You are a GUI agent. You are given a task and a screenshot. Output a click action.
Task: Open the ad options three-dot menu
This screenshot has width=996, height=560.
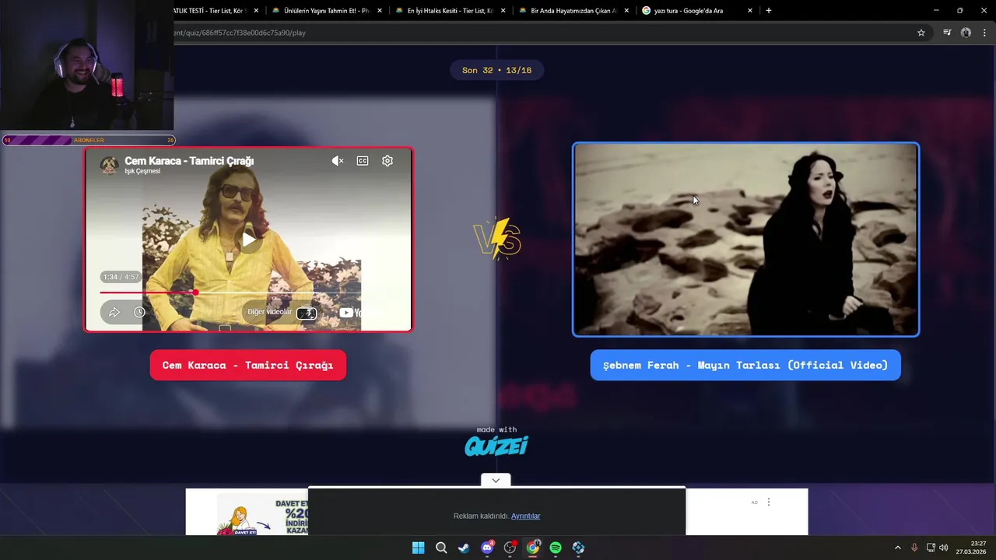[x=768, y=502]
